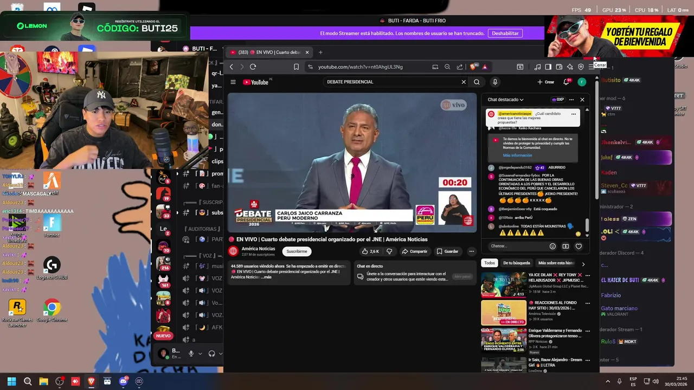Screen dimensions: 694x390
Task: Click the browser address bar URL
Action: [x=361, y=67]
